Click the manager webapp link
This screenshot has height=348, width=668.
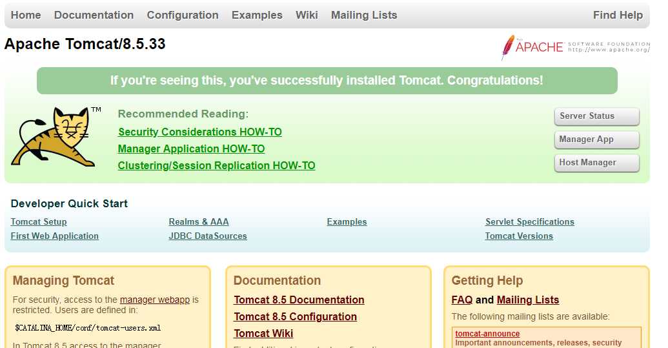155,300
